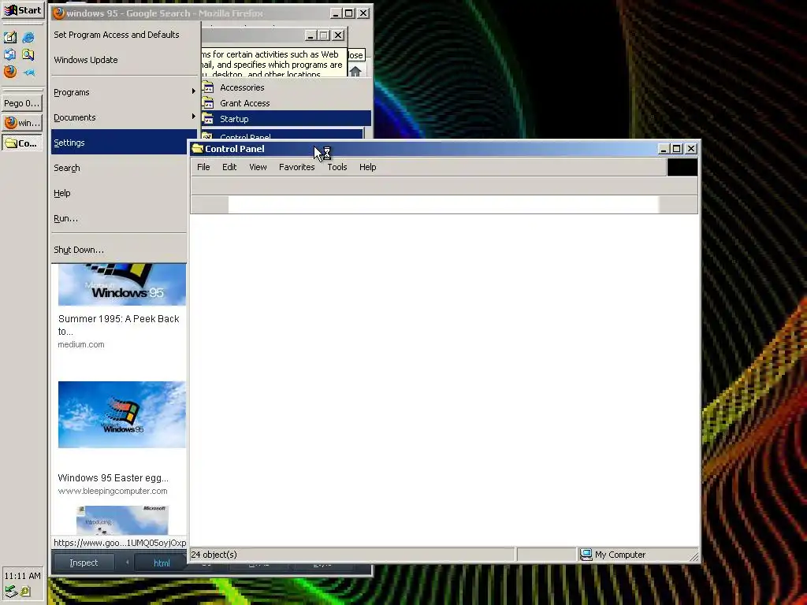Image resolution: width=807 pixels, height=605 pixels.
Task: Click the Co... Control Panel taskbar button
Action: click(x=21, y=143)
